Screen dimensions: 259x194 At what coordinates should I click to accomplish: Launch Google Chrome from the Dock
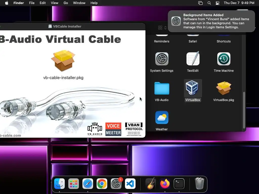(102, 184)
